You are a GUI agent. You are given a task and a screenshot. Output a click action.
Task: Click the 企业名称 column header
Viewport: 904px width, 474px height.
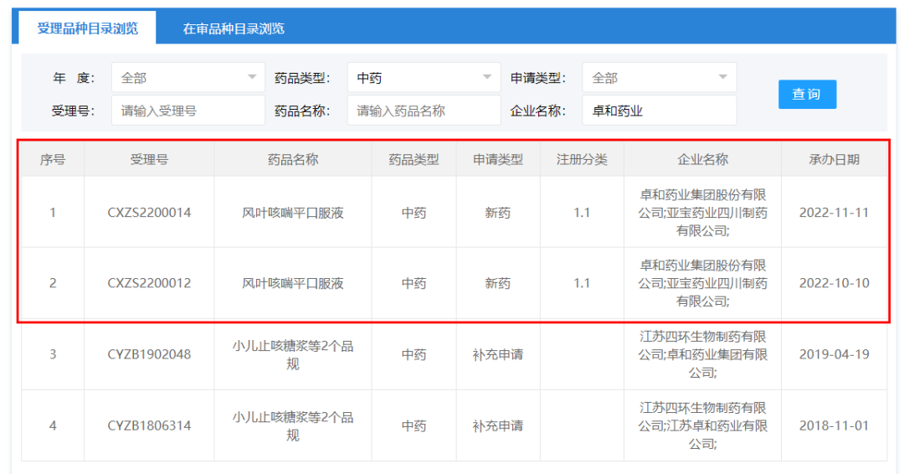(x=703, y=160)
